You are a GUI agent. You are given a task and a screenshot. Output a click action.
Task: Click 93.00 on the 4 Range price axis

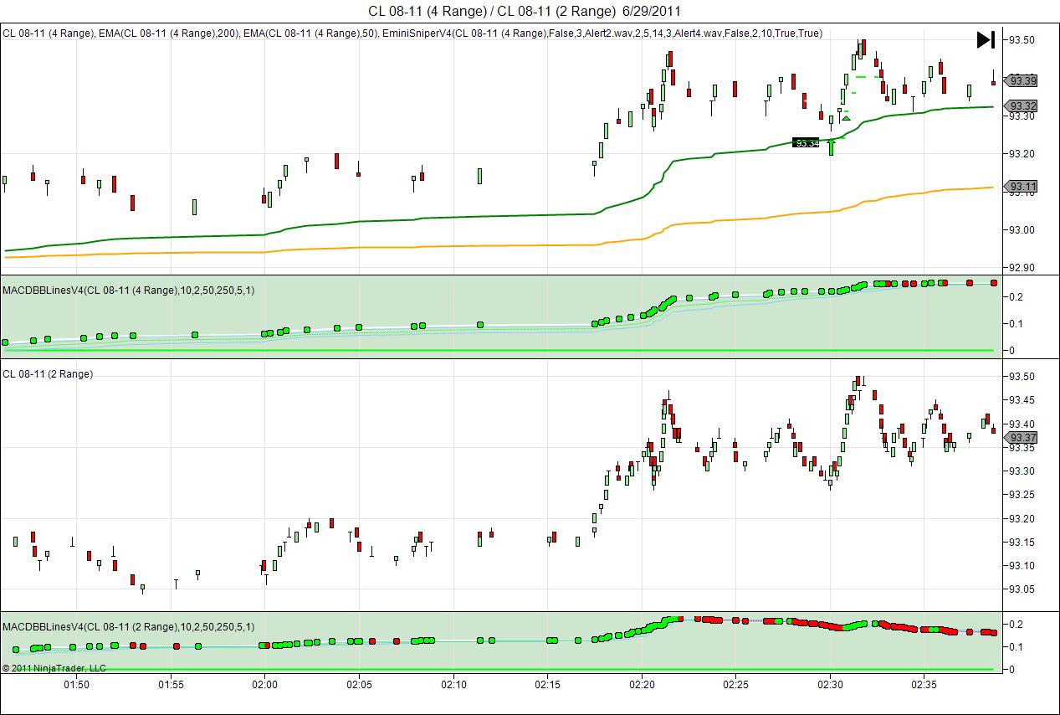pyautogui.click(x=1022, y=230)
